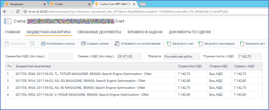Screen dimensions: 269x110
Task: Click the Сумма с НДС field showing 28 571,00
Action: point(129,56)
